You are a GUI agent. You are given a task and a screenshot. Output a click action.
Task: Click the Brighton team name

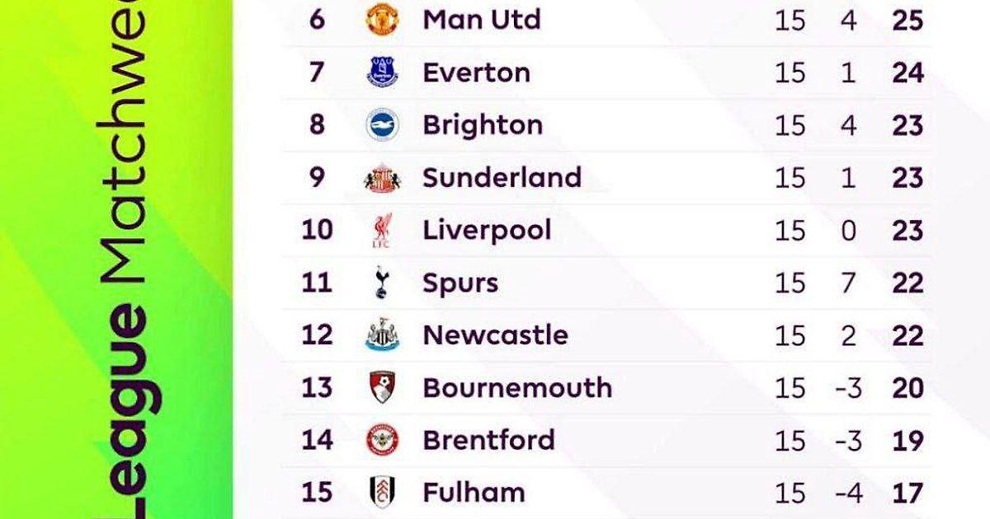[483, 125]
